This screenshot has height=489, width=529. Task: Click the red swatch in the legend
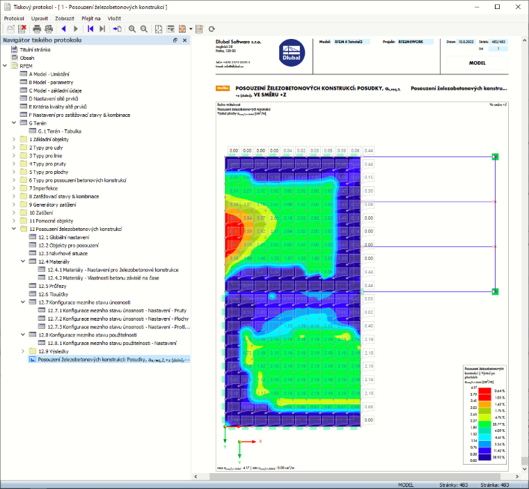484,391
